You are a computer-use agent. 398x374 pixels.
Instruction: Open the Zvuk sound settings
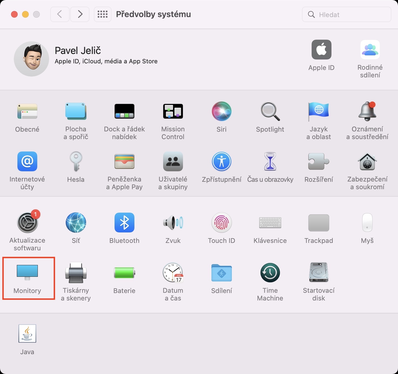pos(173,223)
